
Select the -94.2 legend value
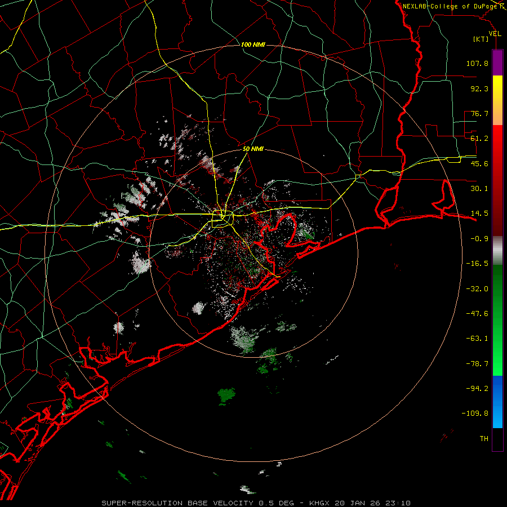[x=477, y=388]
